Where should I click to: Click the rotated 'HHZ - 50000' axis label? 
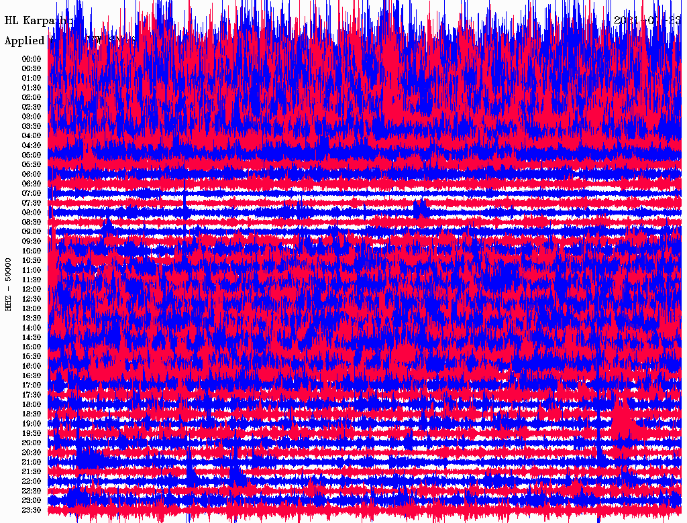coord(8,284)
